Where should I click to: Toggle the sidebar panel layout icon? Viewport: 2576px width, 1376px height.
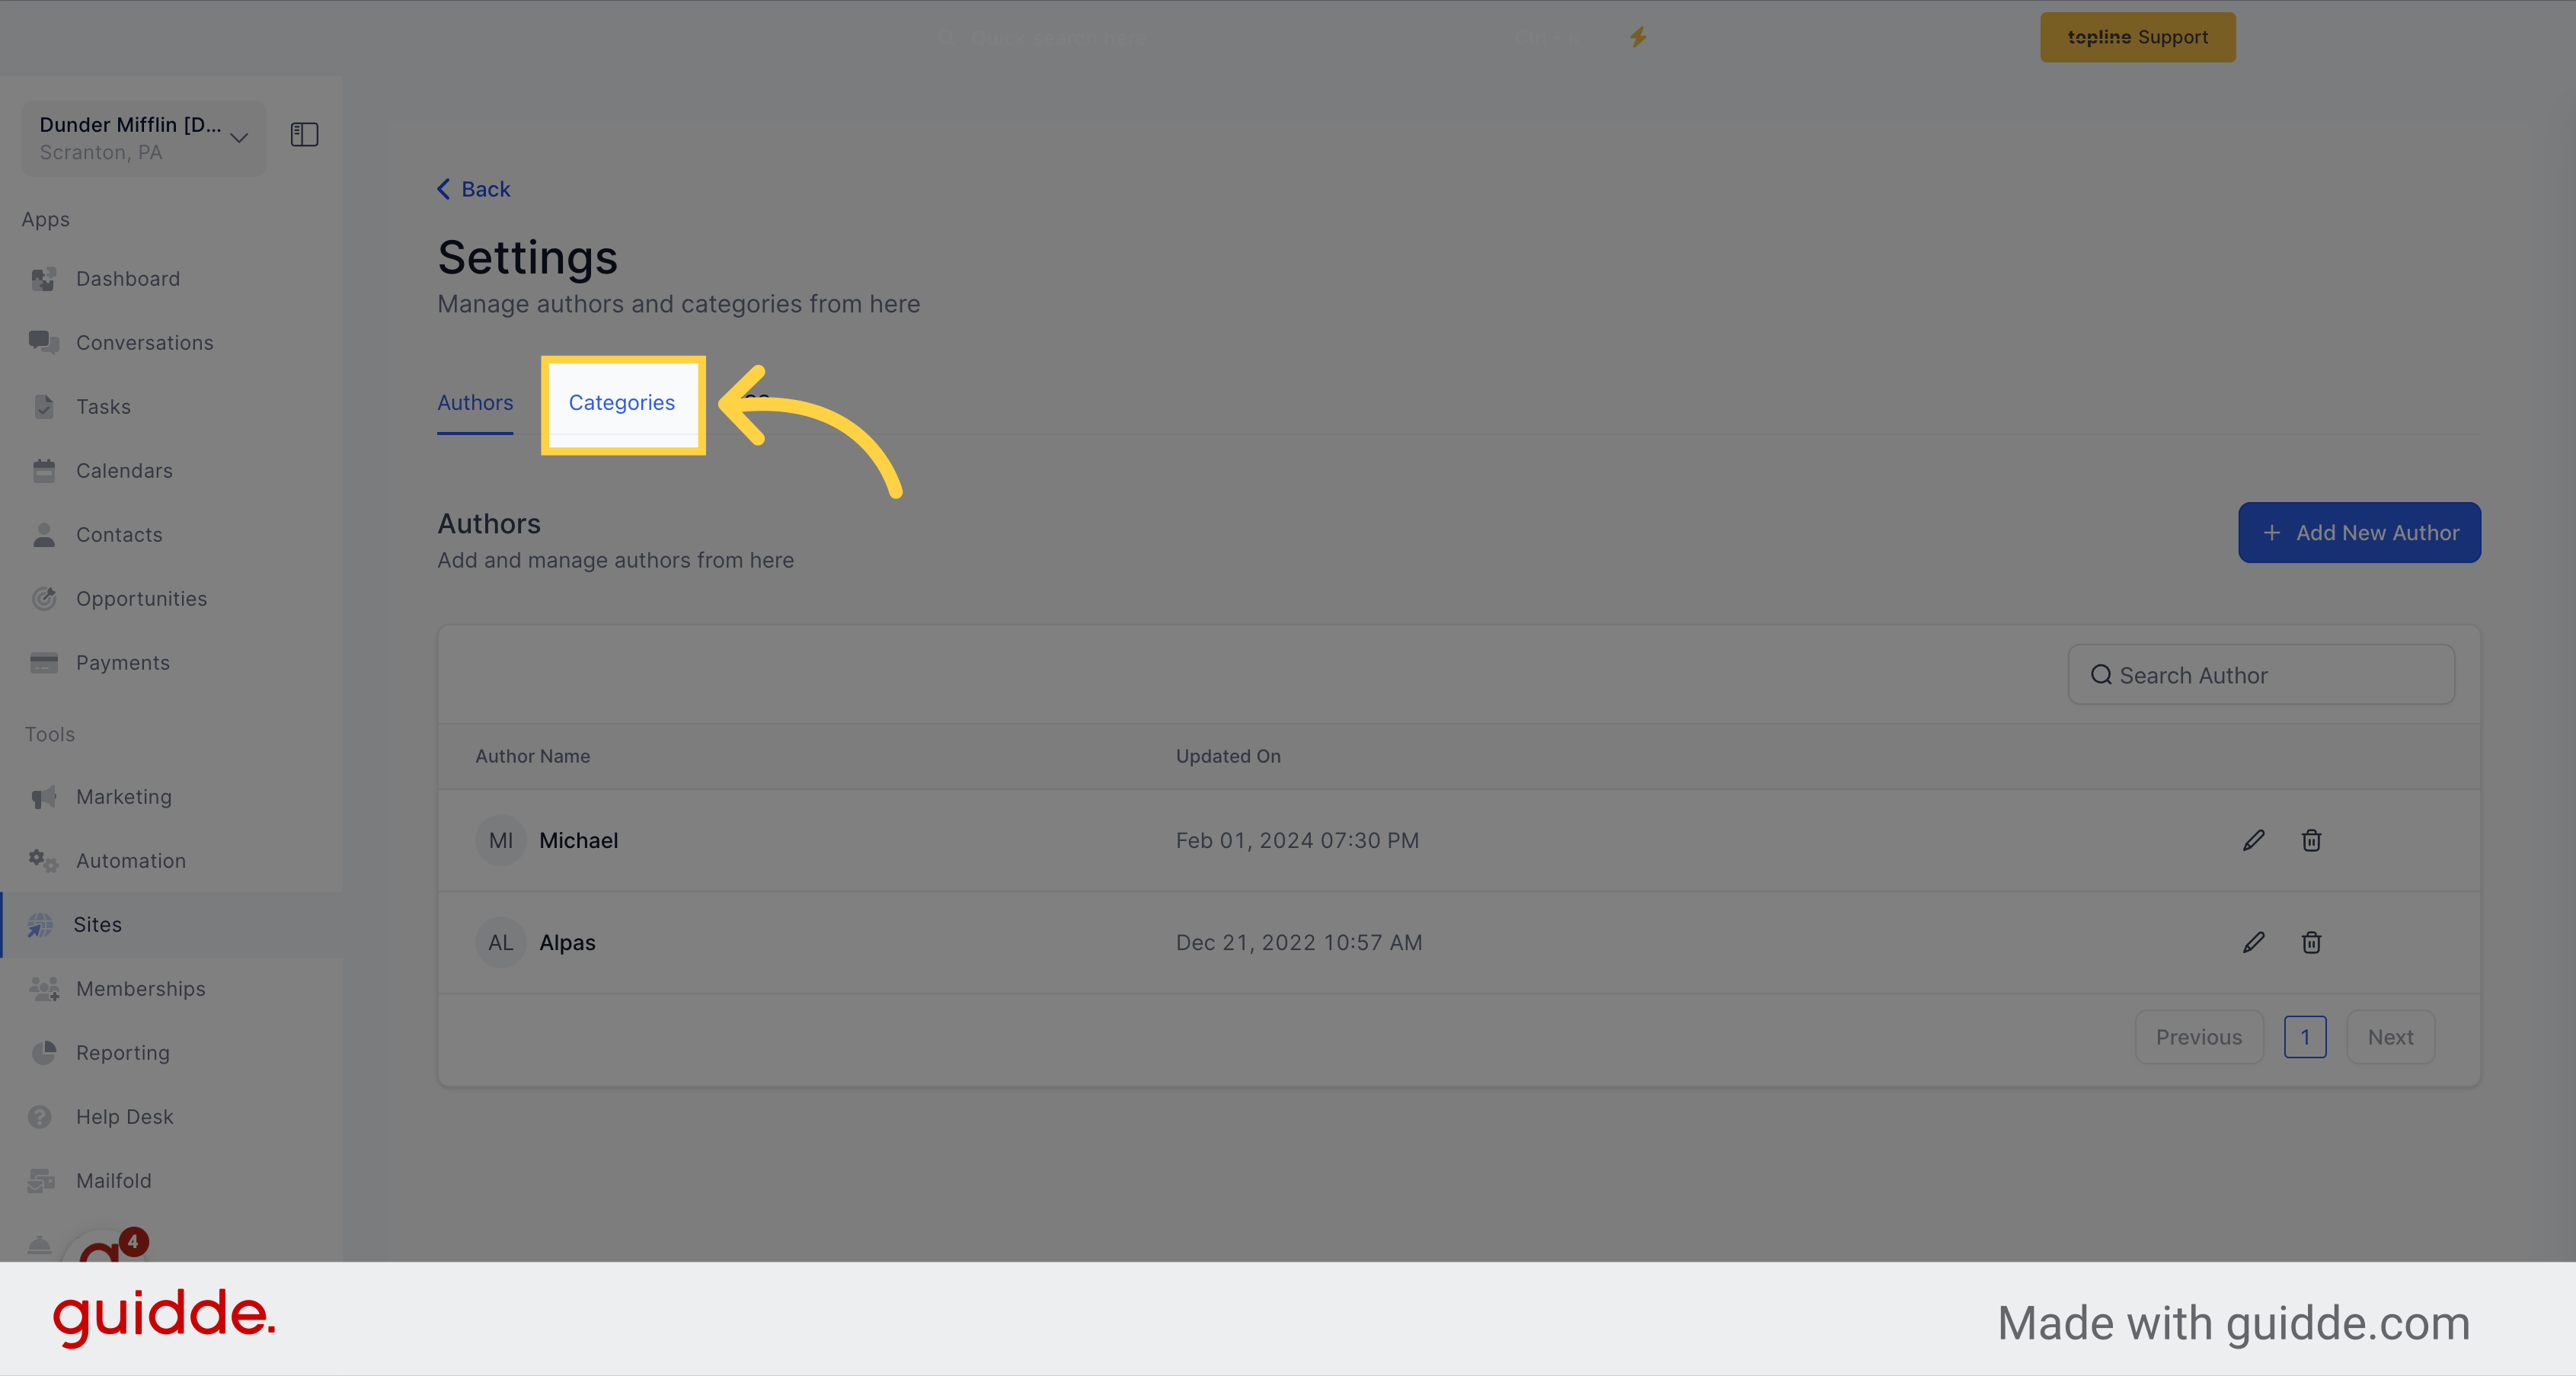(x=303, y=135)
